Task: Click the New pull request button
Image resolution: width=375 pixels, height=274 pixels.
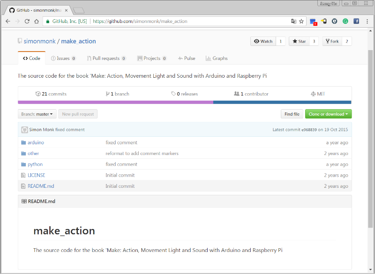Action: [78, 114]
